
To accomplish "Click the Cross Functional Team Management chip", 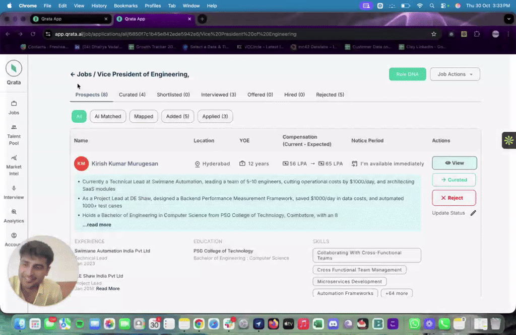I will 359,270.
